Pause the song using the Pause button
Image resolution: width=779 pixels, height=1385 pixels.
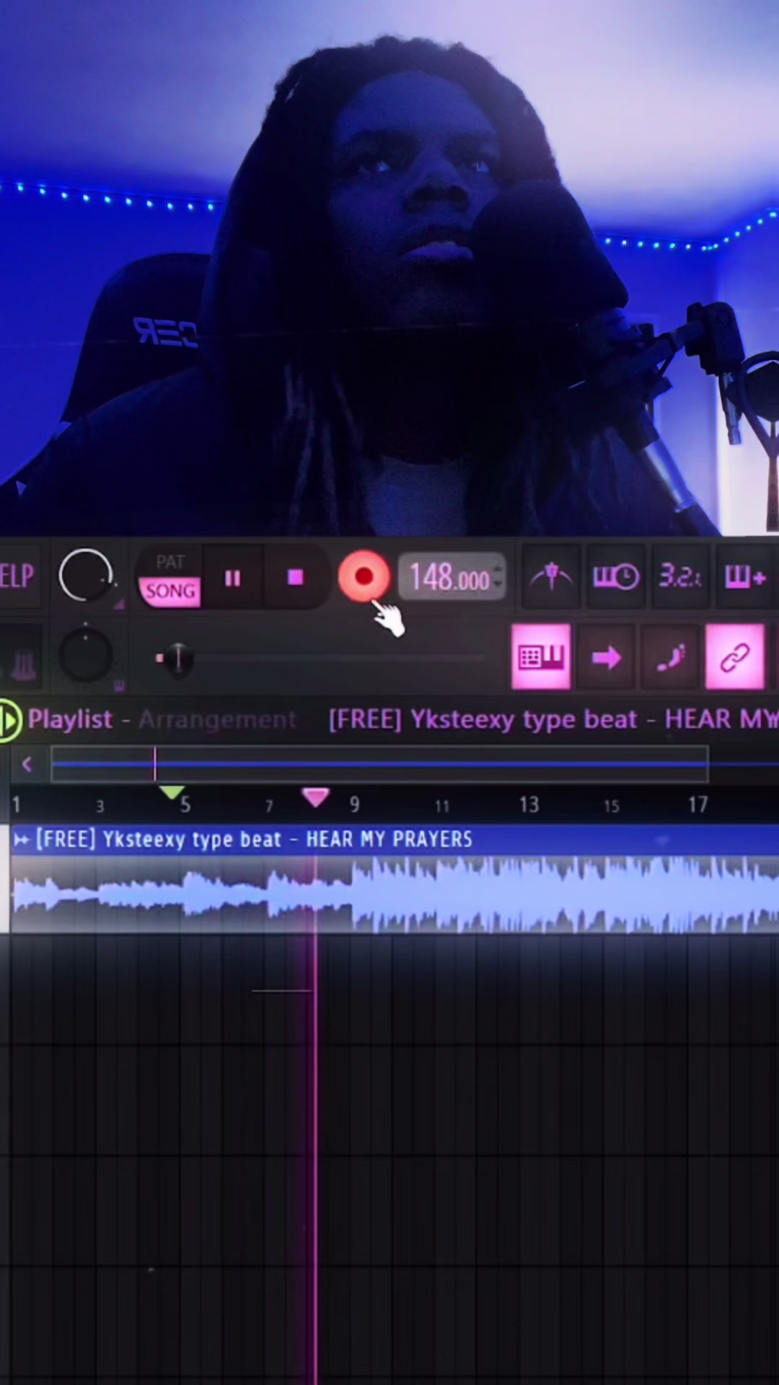pyautogui.click(x=232, y=578)
